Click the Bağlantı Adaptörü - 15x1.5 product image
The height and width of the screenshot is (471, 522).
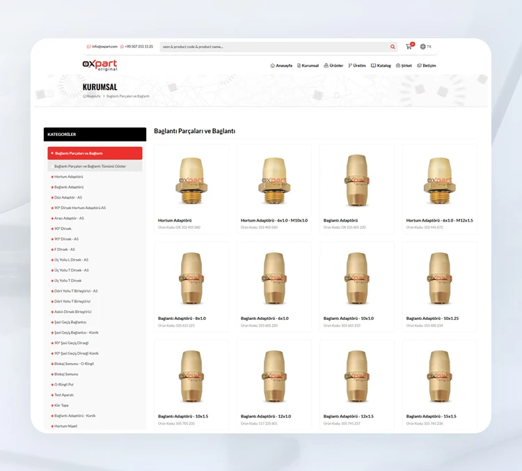439,376
